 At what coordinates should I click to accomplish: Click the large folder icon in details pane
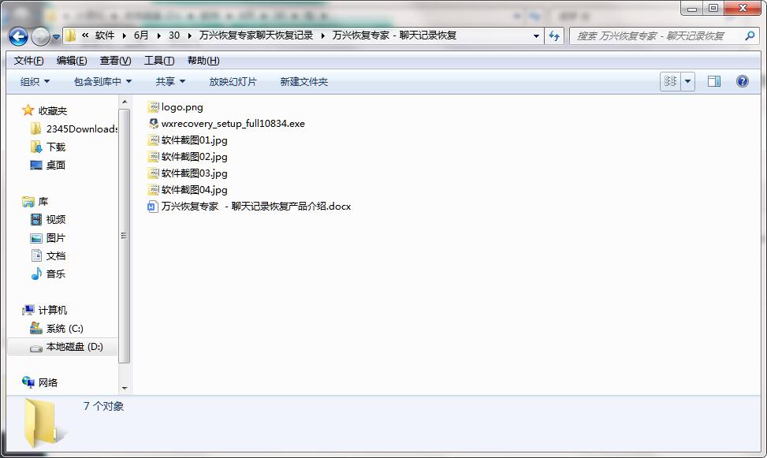(44, 423)
